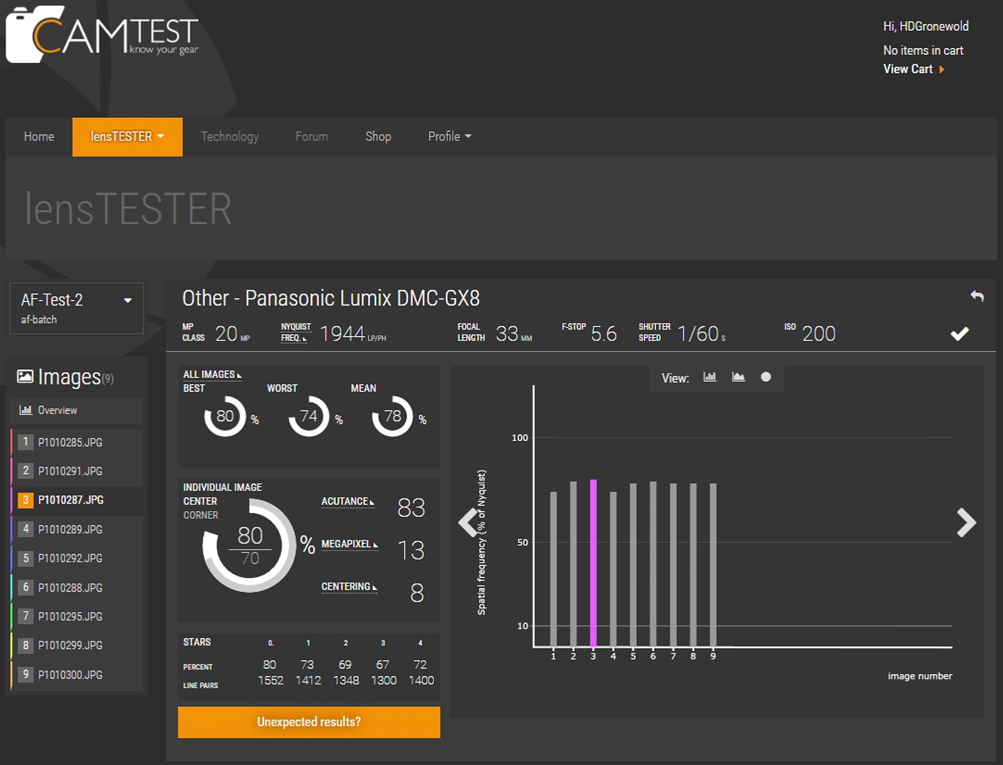Click the Images picture icon
1003x765 pixels.
pyautogui.click(x=25, y=376)
